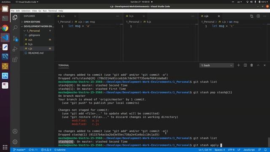This screenshot has width=270, height=152.
Task: Open more actions for c.js editor group
Action: (x=265, y=16)
